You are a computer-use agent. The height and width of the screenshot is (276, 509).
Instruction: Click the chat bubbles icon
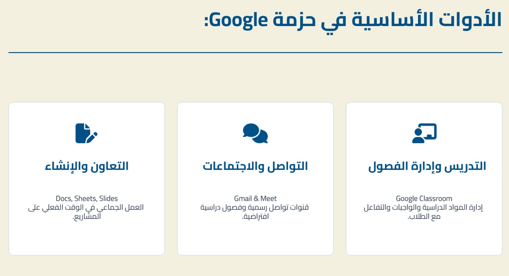tap(255, 133)
